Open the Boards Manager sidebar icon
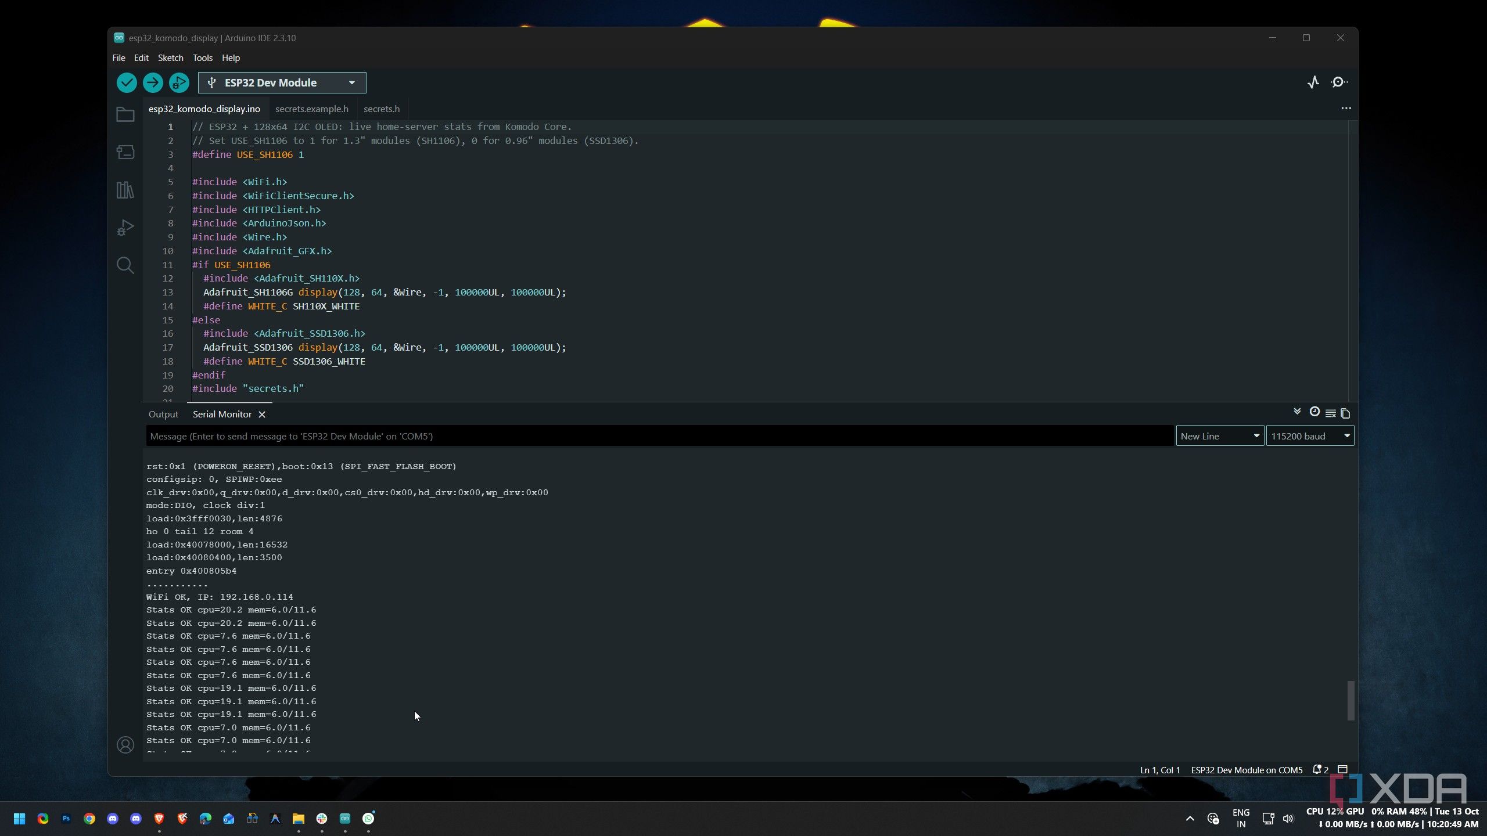Image resolution: width=1487 pixels, height=836 pixels. (125, 152)
